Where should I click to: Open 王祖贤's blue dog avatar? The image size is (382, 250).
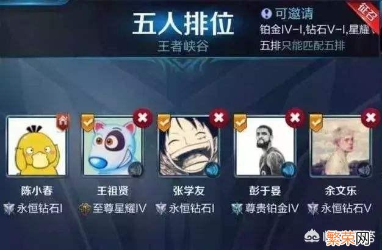pyautogui.click(x=113, y=146)
